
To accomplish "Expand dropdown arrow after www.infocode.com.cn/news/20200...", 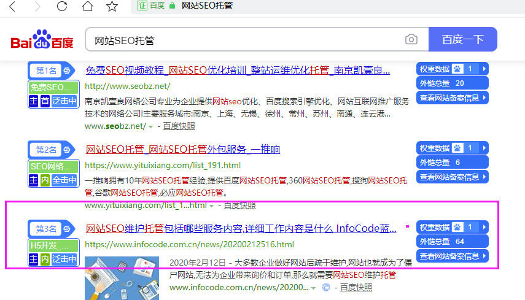I will tap(313, 288).
